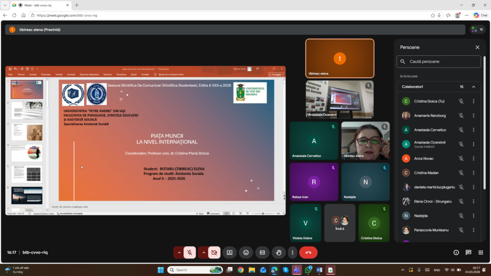Click the Caută persoane search field
Screen dimensions: 491x276
[x=439, y=61]
